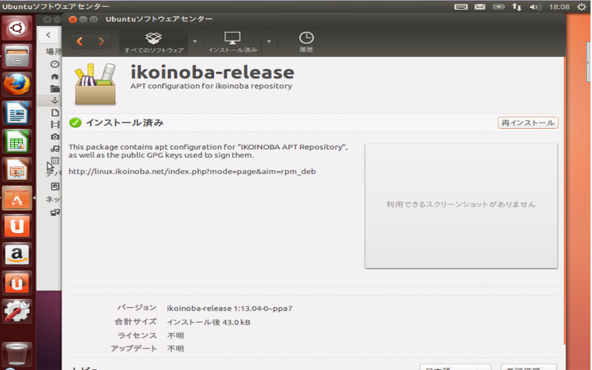
Task: Click the file manager back button
Action: [48, 35]
